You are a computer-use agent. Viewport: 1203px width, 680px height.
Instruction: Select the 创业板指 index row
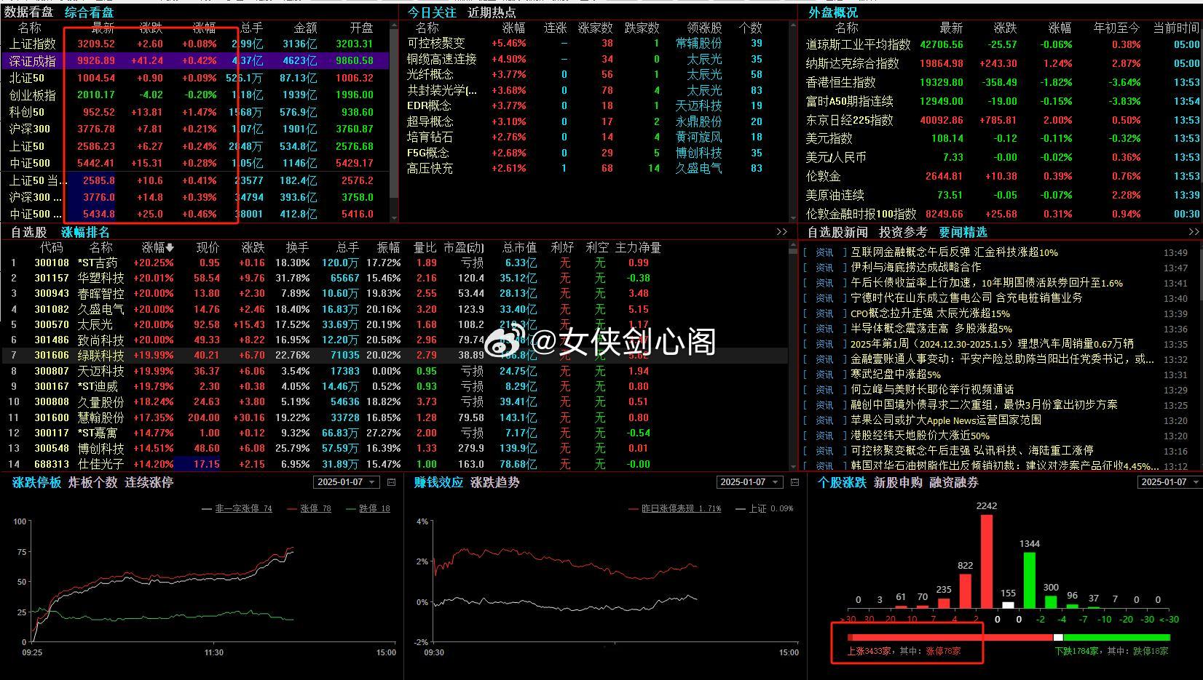[194, 95]
